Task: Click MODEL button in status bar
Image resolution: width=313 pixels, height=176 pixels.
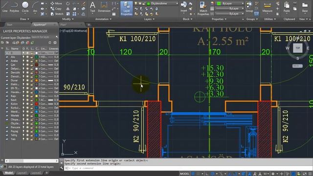Action: 184,174
